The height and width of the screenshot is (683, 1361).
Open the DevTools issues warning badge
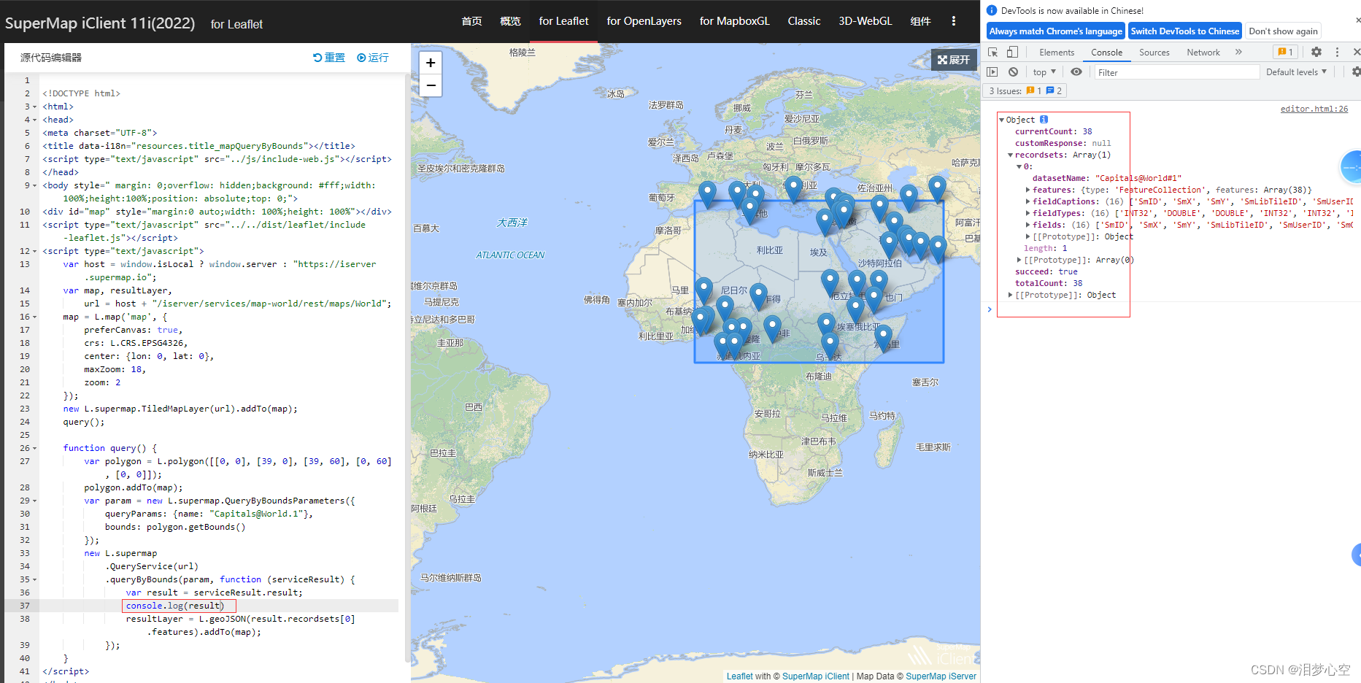click(x=1285, y=52)
